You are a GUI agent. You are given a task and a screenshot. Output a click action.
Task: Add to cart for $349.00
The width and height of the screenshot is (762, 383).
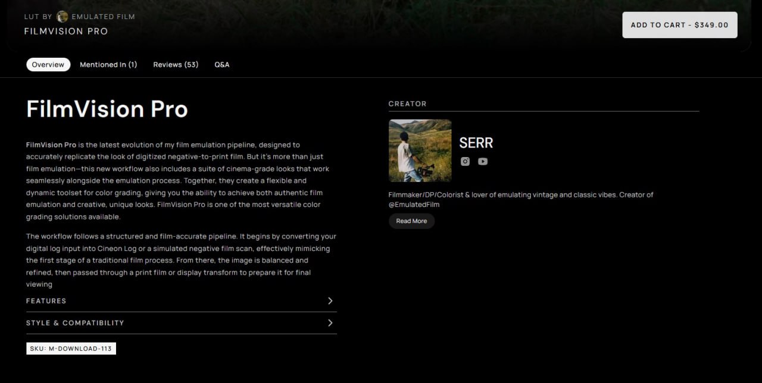(680, 25)
